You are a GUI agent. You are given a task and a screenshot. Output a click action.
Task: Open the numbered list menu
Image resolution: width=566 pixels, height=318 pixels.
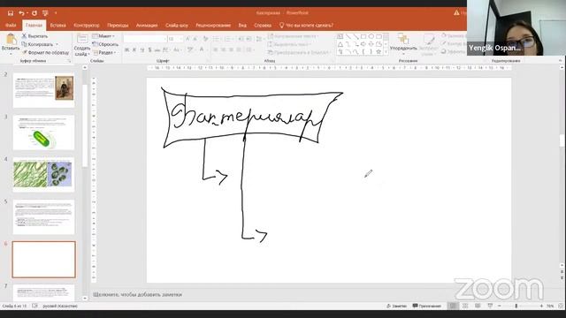229,39
